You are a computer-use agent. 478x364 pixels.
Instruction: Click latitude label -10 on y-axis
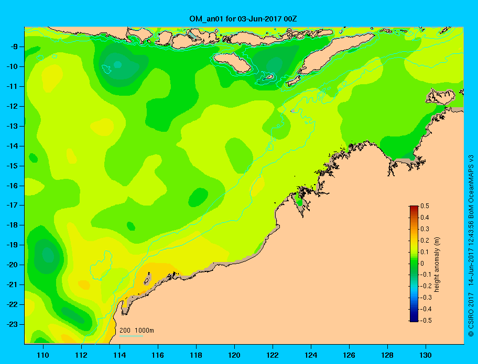[x=12, y=66]
